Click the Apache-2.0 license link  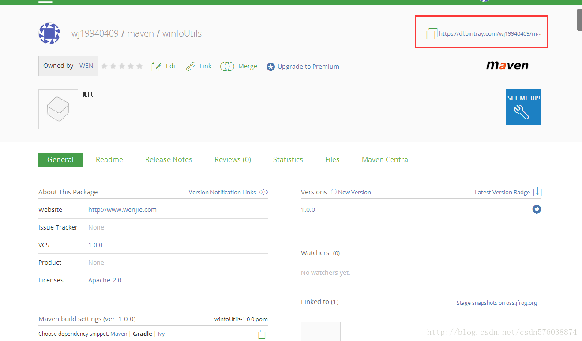105,280
